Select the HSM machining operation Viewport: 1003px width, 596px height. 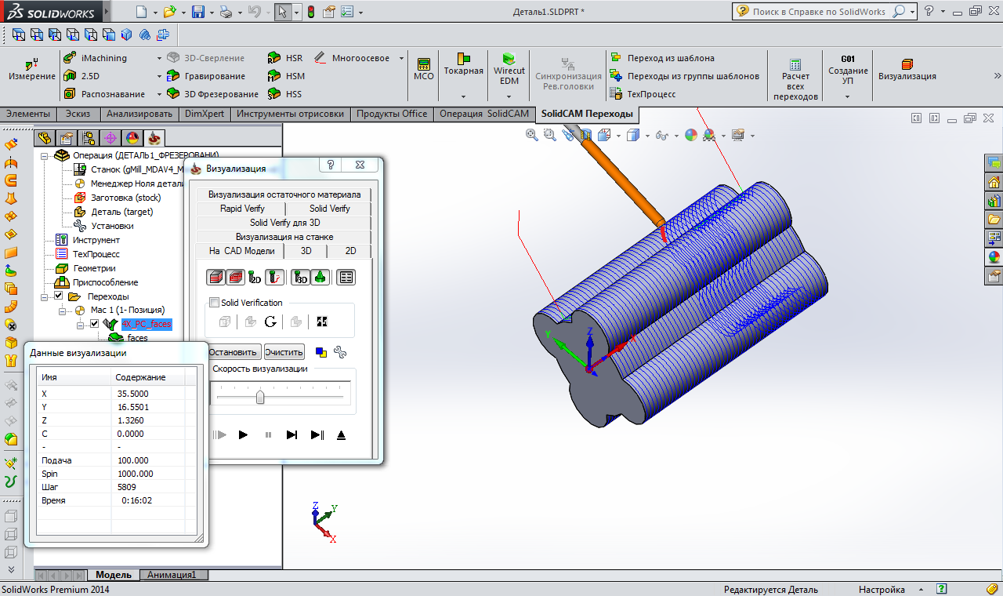pyautogui.click(x=285, y=76)
